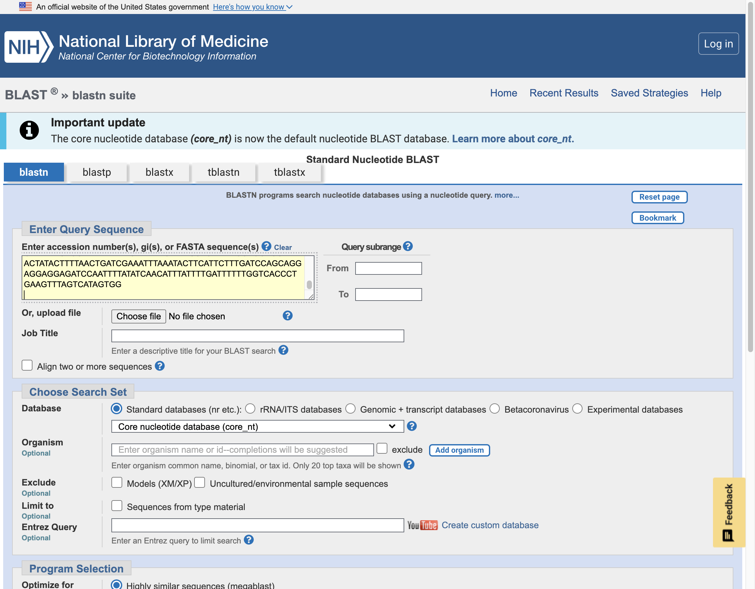The image size is (755, 589).
Task: Click the Add organism button
Action: 459,450
